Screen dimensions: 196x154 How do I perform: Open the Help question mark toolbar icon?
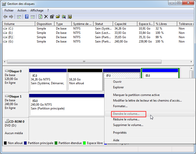[x=27, y=17]
